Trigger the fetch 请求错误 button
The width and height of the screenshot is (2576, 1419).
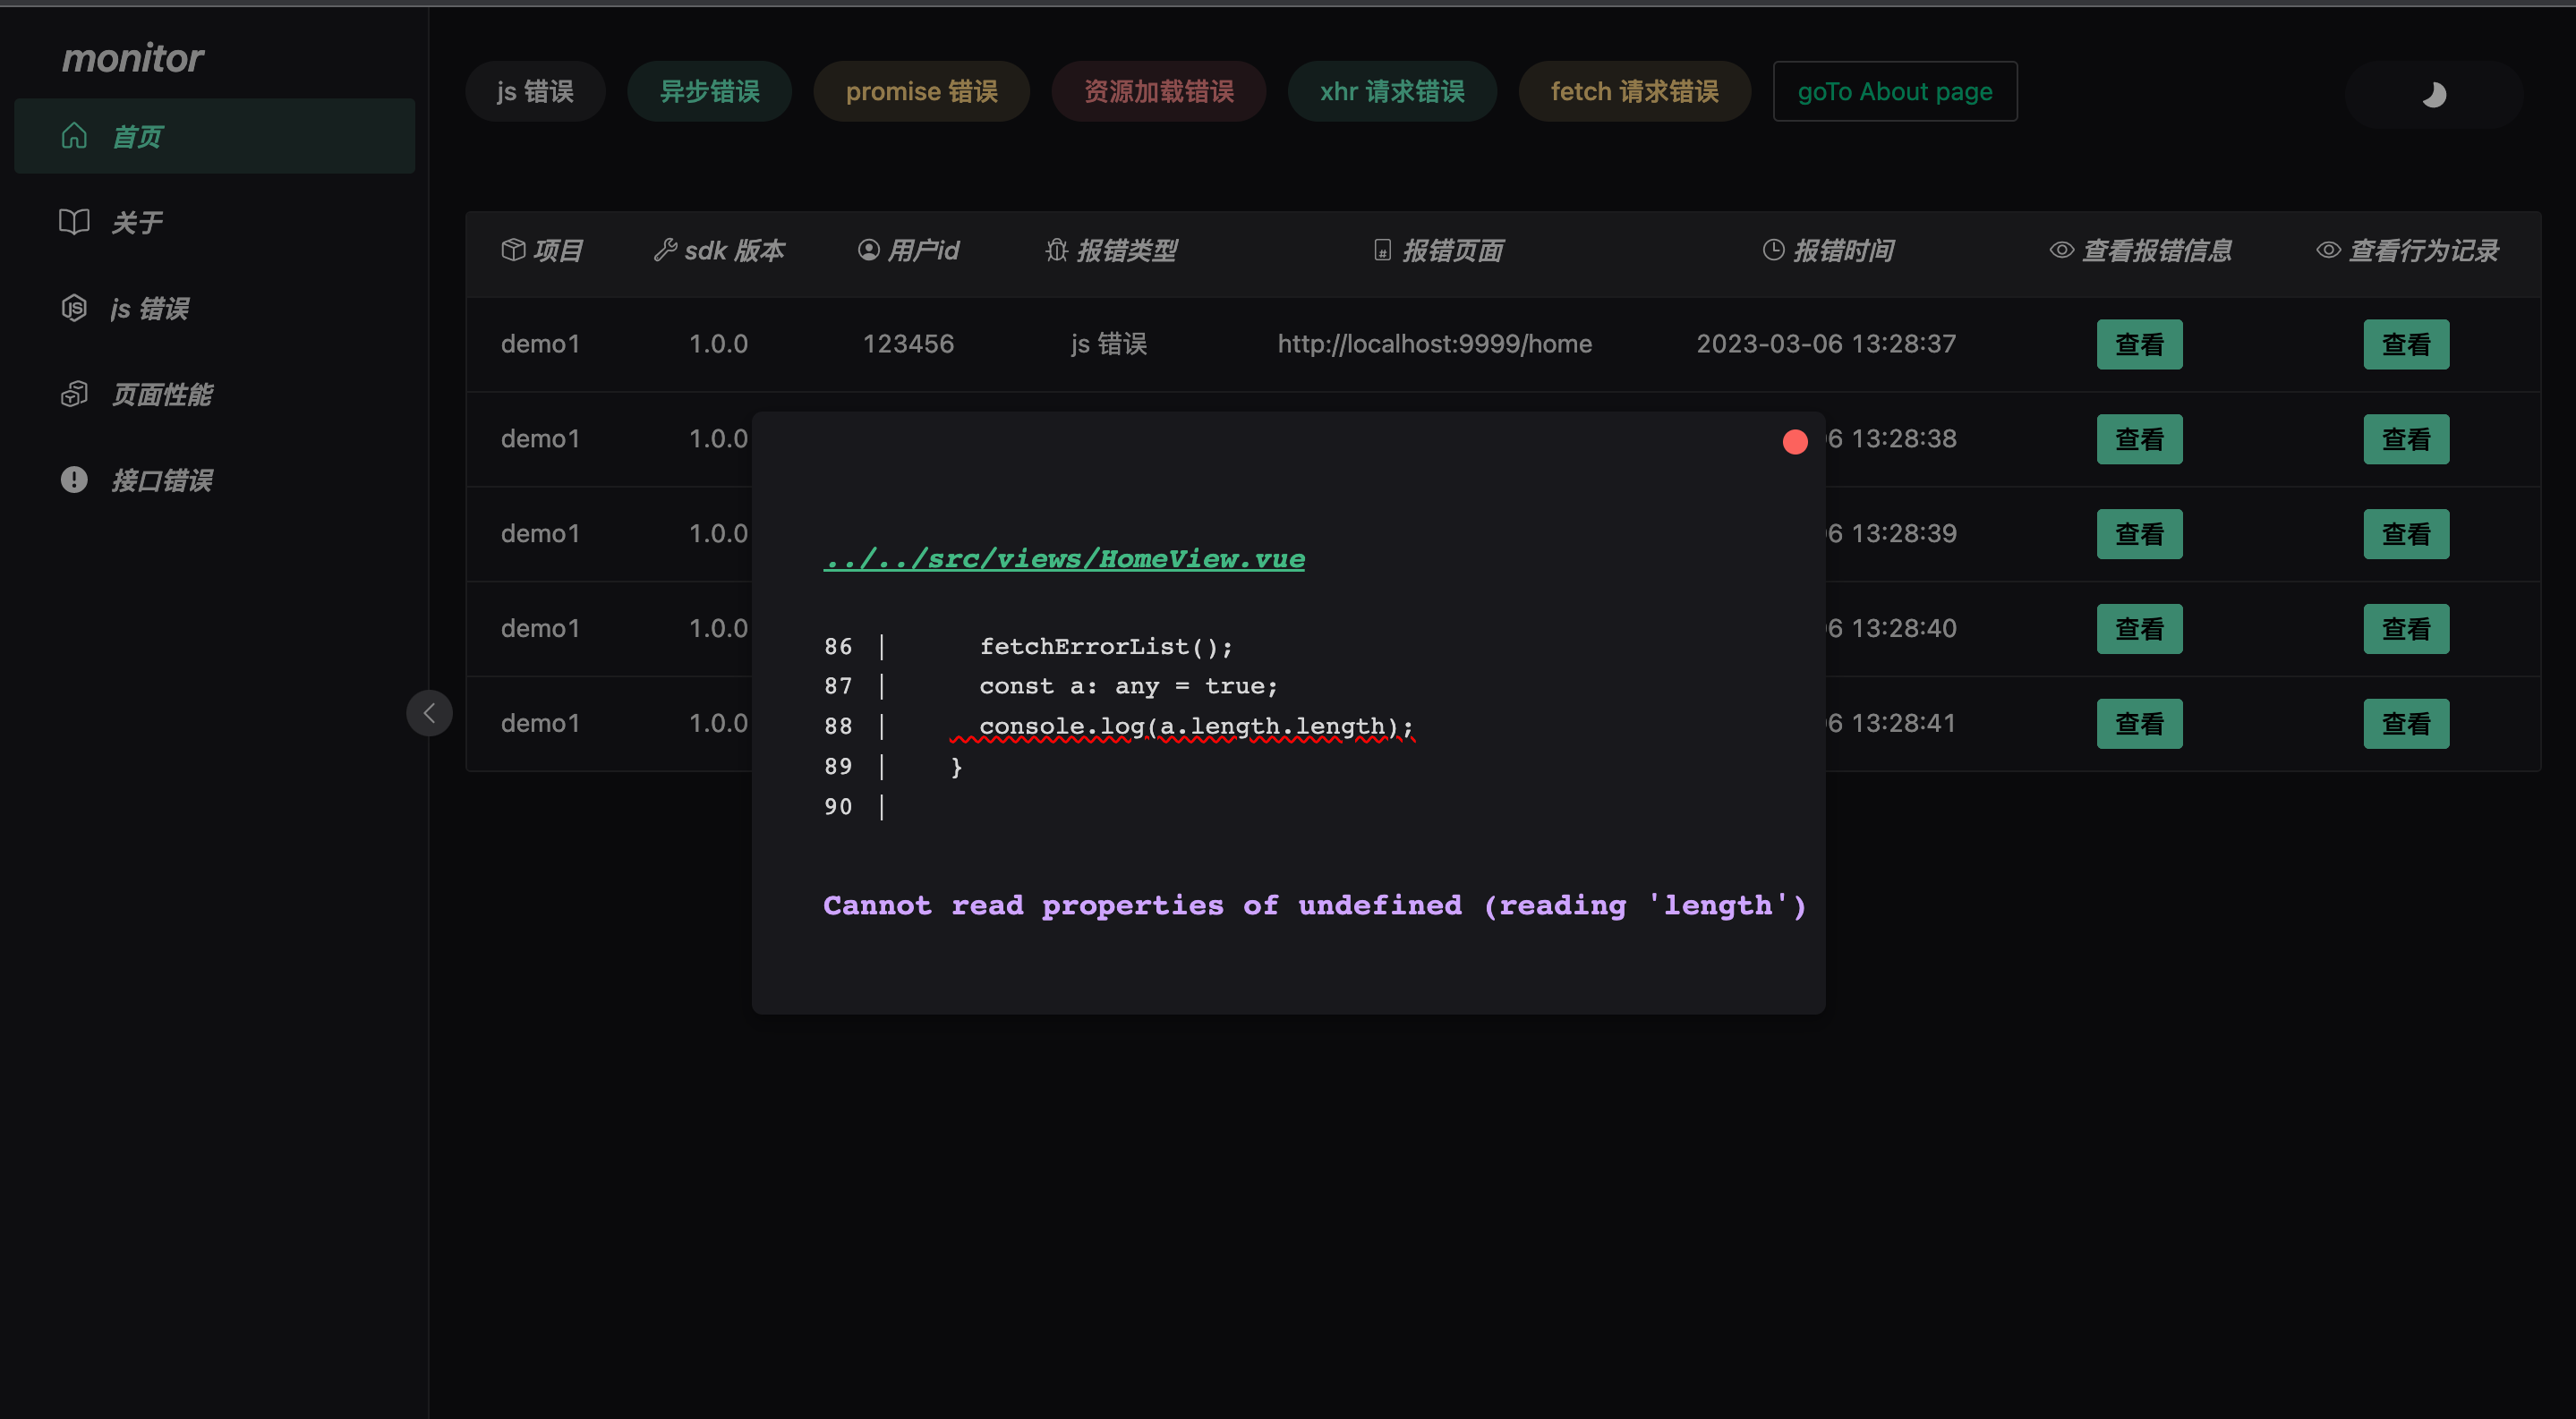coord(1634,91)
